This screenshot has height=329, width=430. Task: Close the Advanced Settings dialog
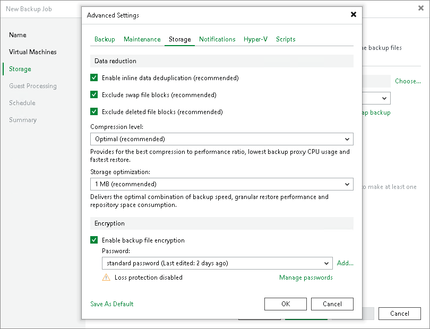[354, 14]
